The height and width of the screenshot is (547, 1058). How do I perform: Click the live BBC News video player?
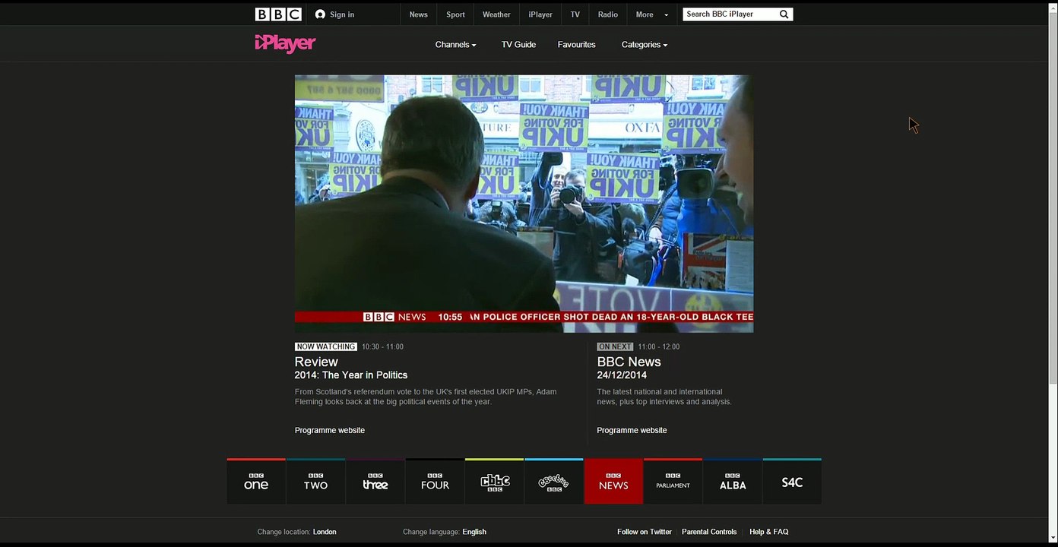(524, 204)
